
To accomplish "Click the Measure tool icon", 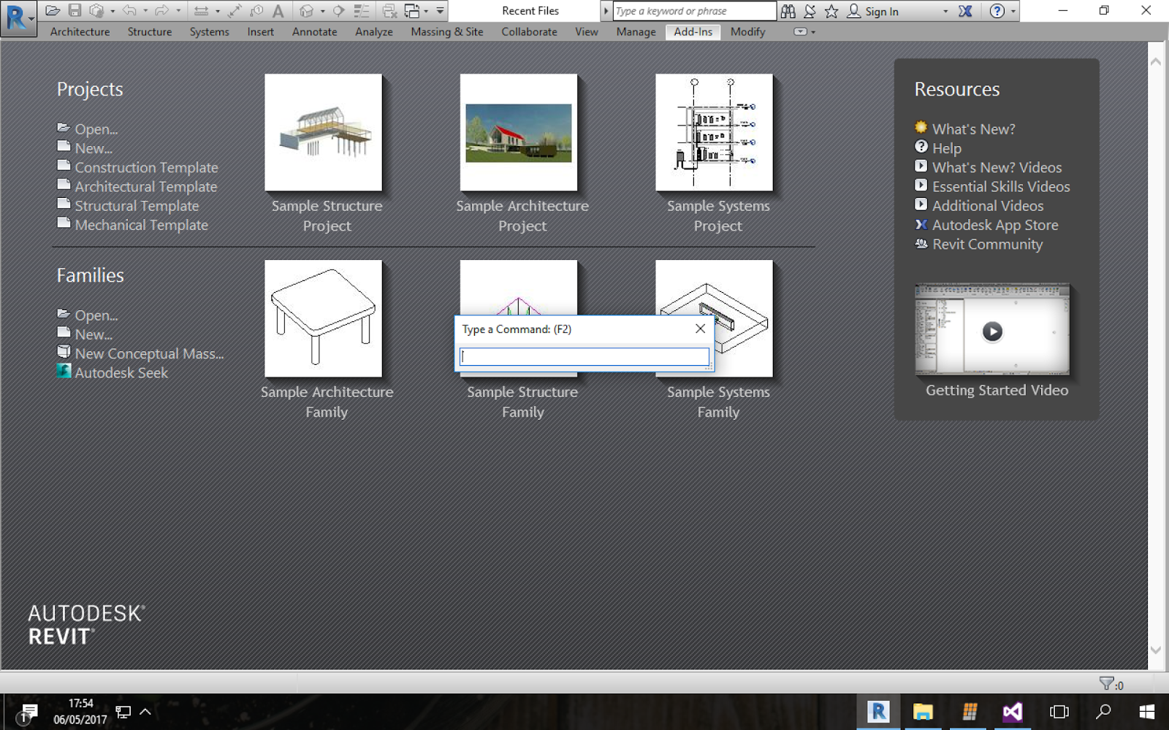I will [202, 10].
